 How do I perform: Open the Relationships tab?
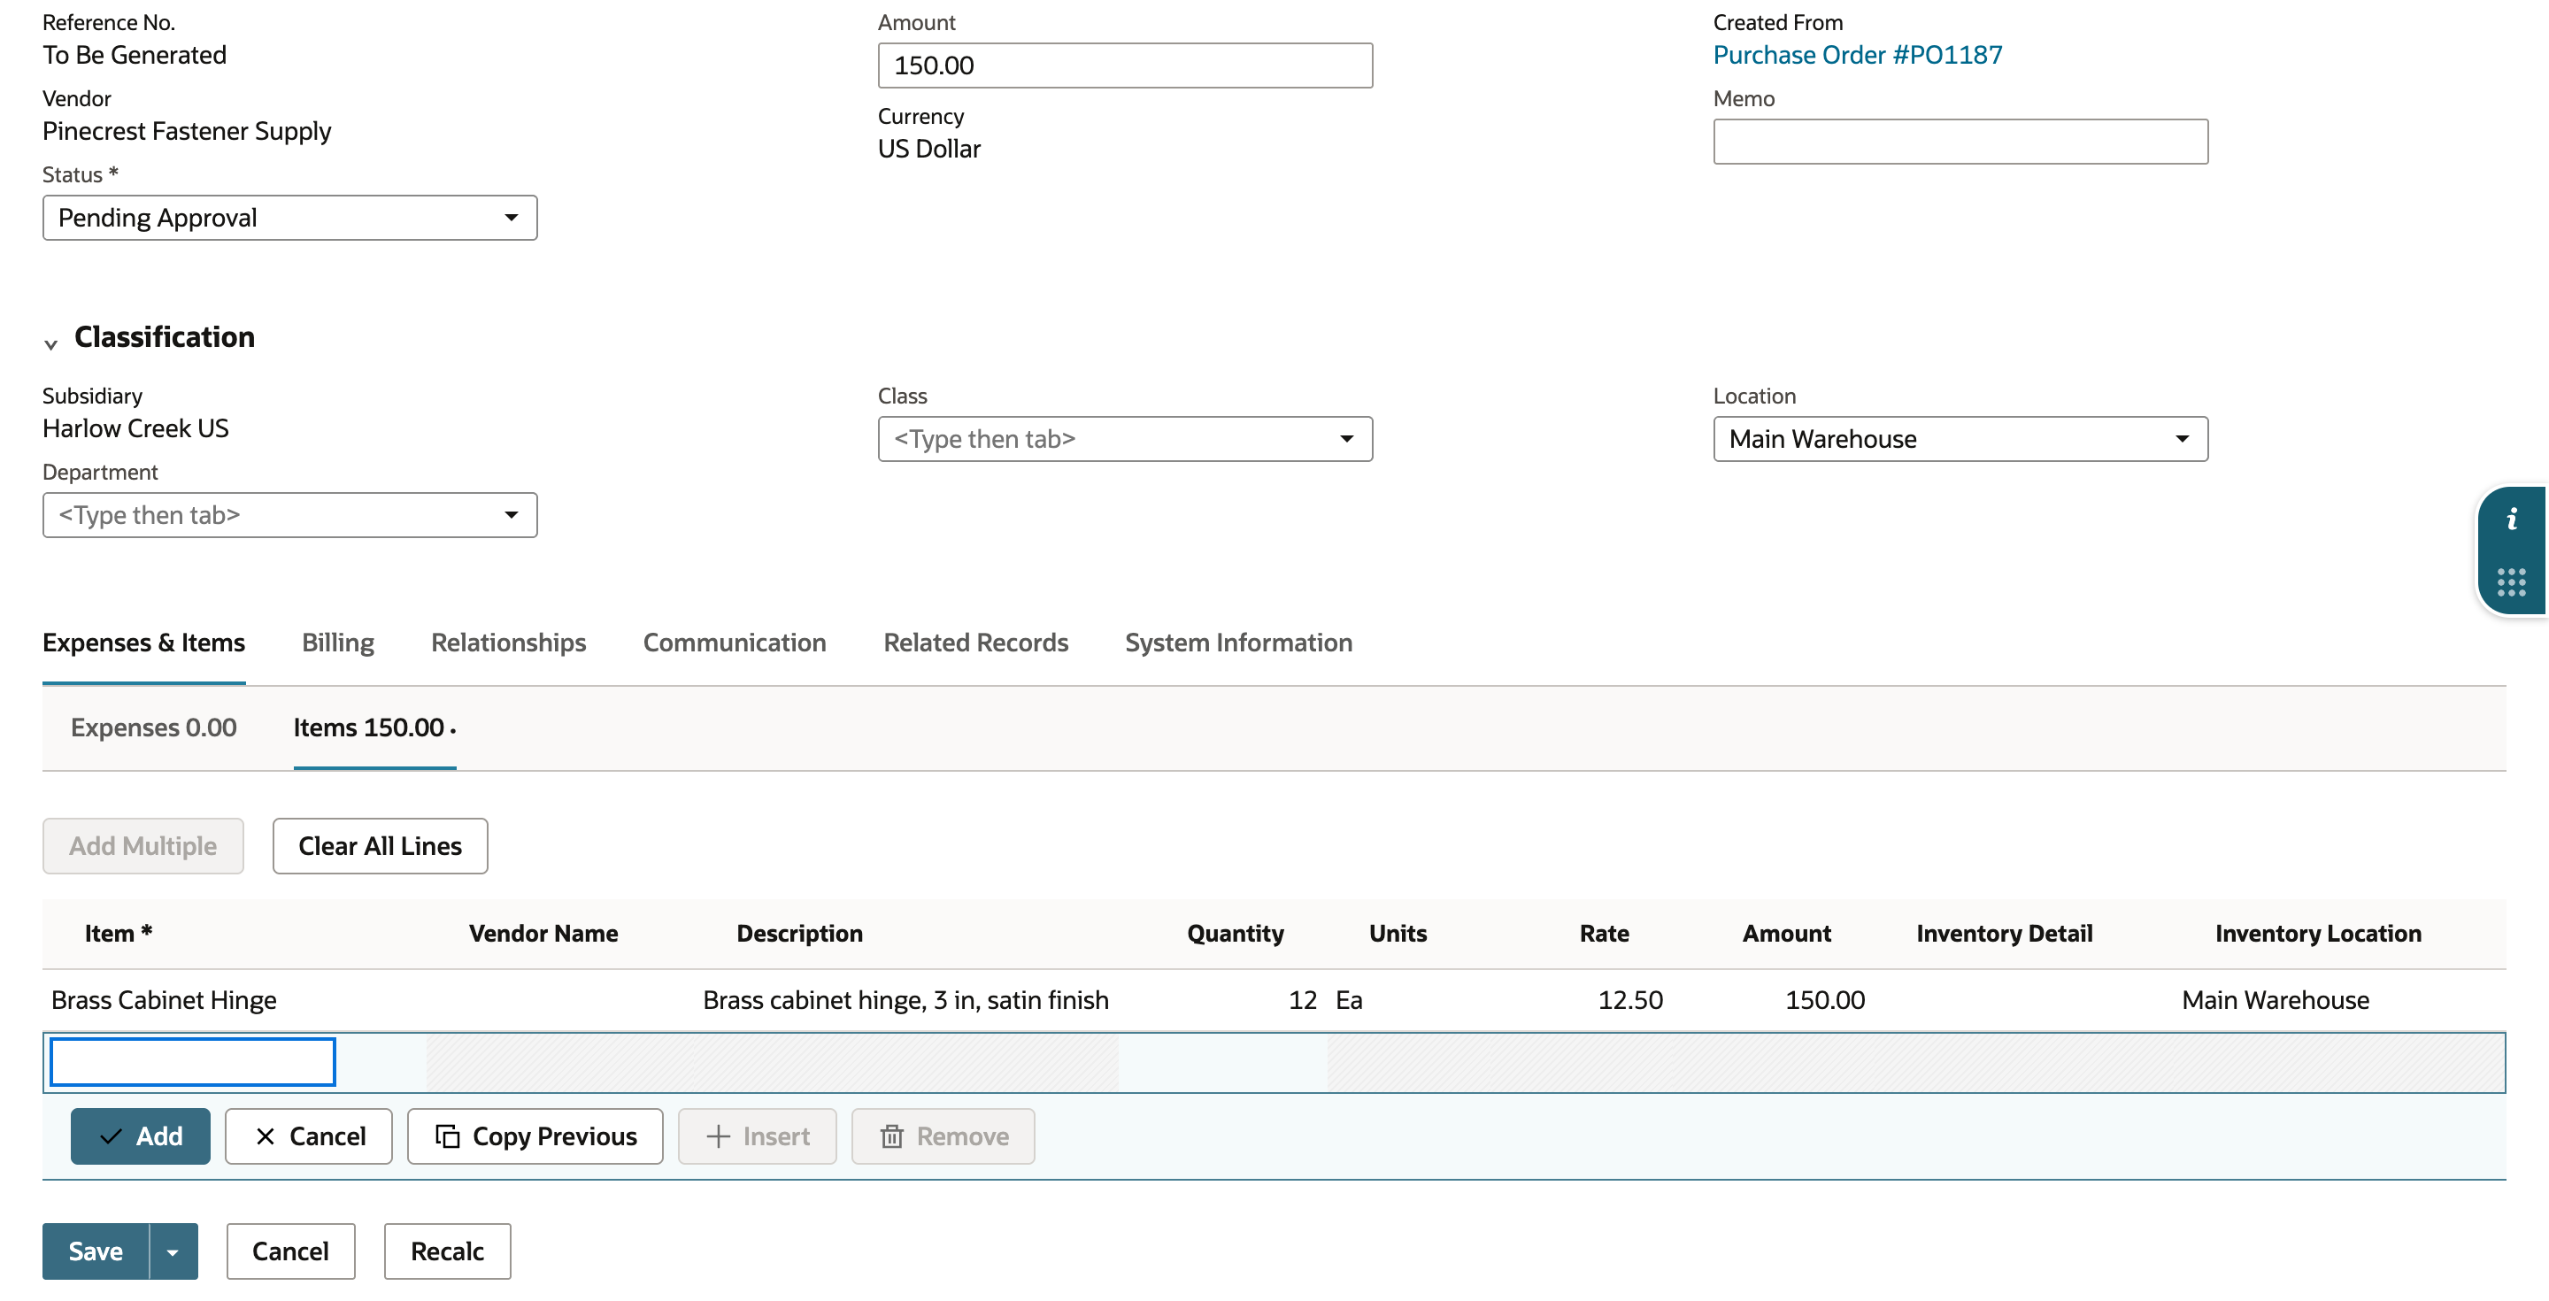click(508, 643)
